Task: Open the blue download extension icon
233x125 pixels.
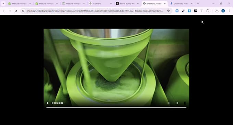Action: click(189, 11)
